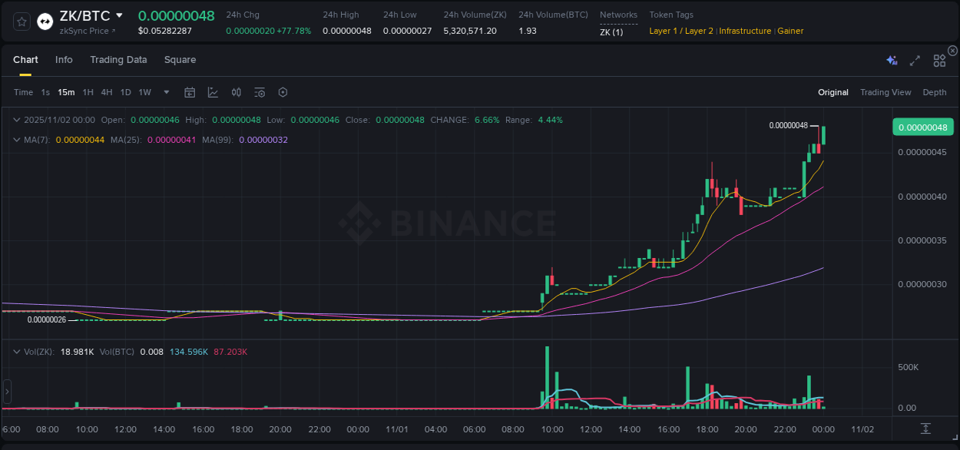The height and width of the screenshot is (450, 960).
Task: Launch the Binance AI assistant icon
Action: pos(892,60)
